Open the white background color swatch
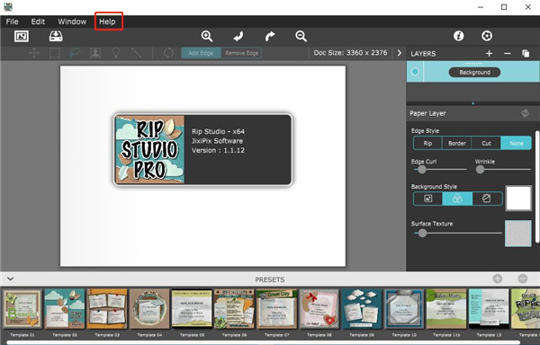The width and height of the screenshot is (540, 345). click(x=518, y=199)
